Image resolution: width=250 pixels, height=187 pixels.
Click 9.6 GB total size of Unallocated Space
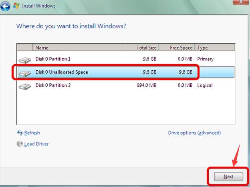coord(149,72)
